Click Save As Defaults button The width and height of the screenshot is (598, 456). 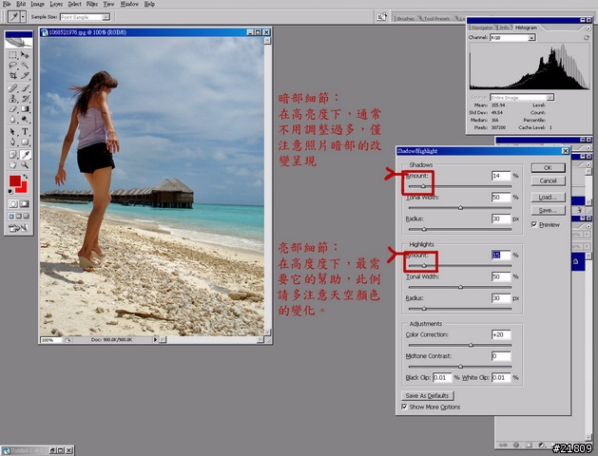point(428,395)
